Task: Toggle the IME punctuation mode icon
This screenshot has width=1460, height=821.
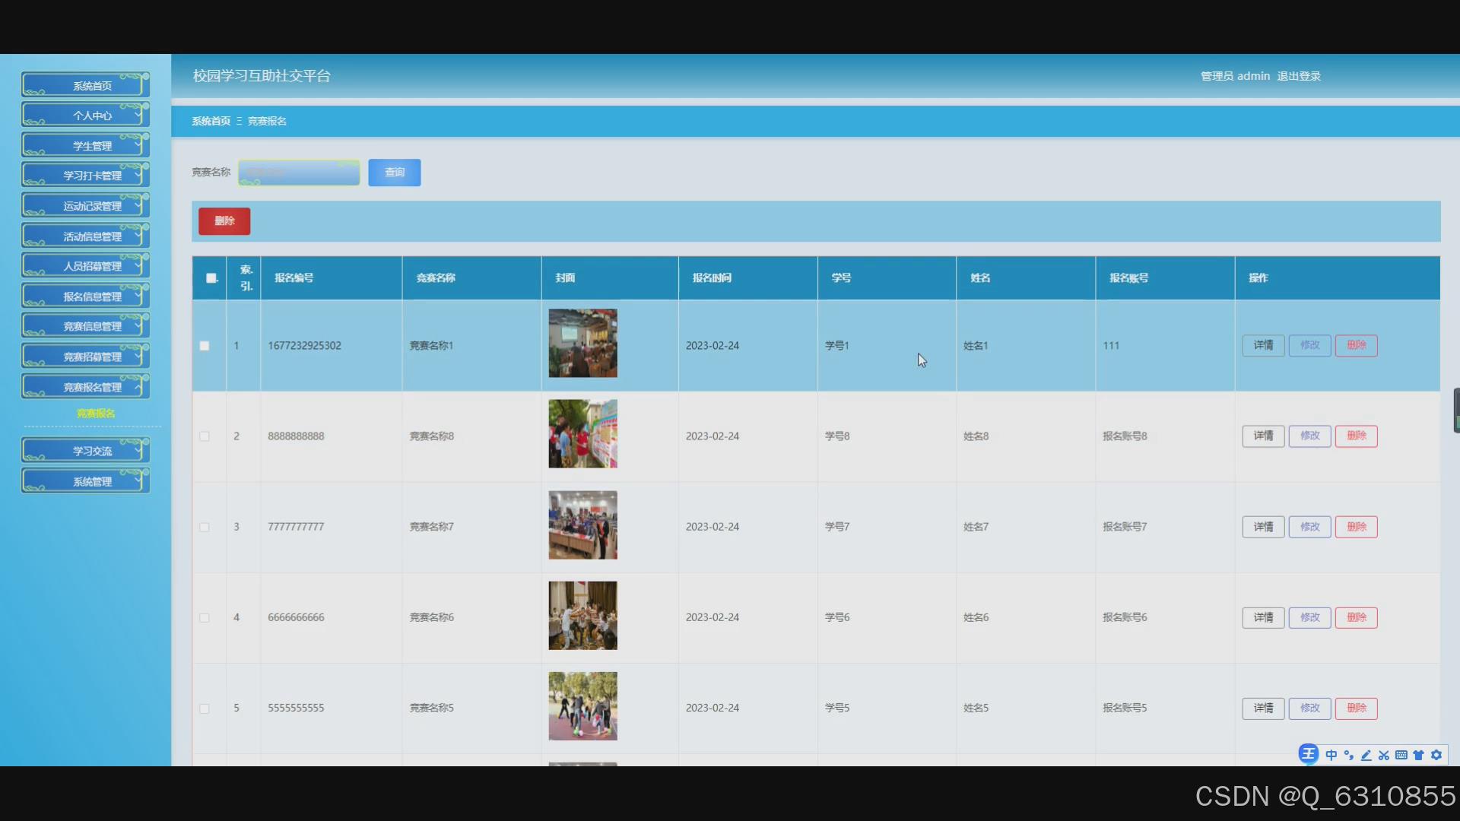Action: pyautogui.click(x=1348, y=755)
